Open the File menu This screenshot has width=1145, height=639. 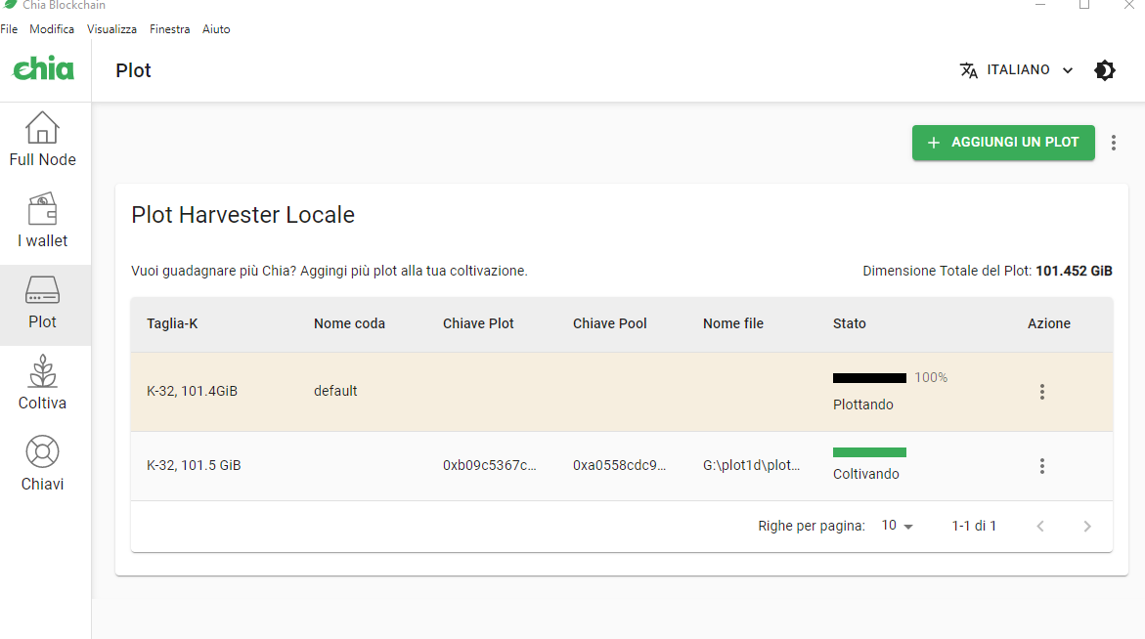9,29
